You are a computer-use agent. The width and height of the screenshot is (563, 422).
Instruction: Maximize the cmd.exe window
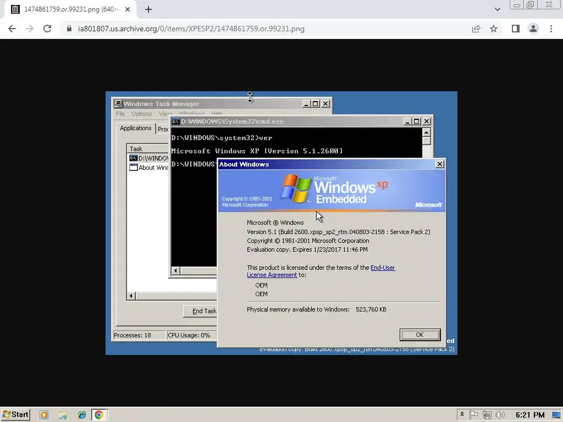[417, 121]
